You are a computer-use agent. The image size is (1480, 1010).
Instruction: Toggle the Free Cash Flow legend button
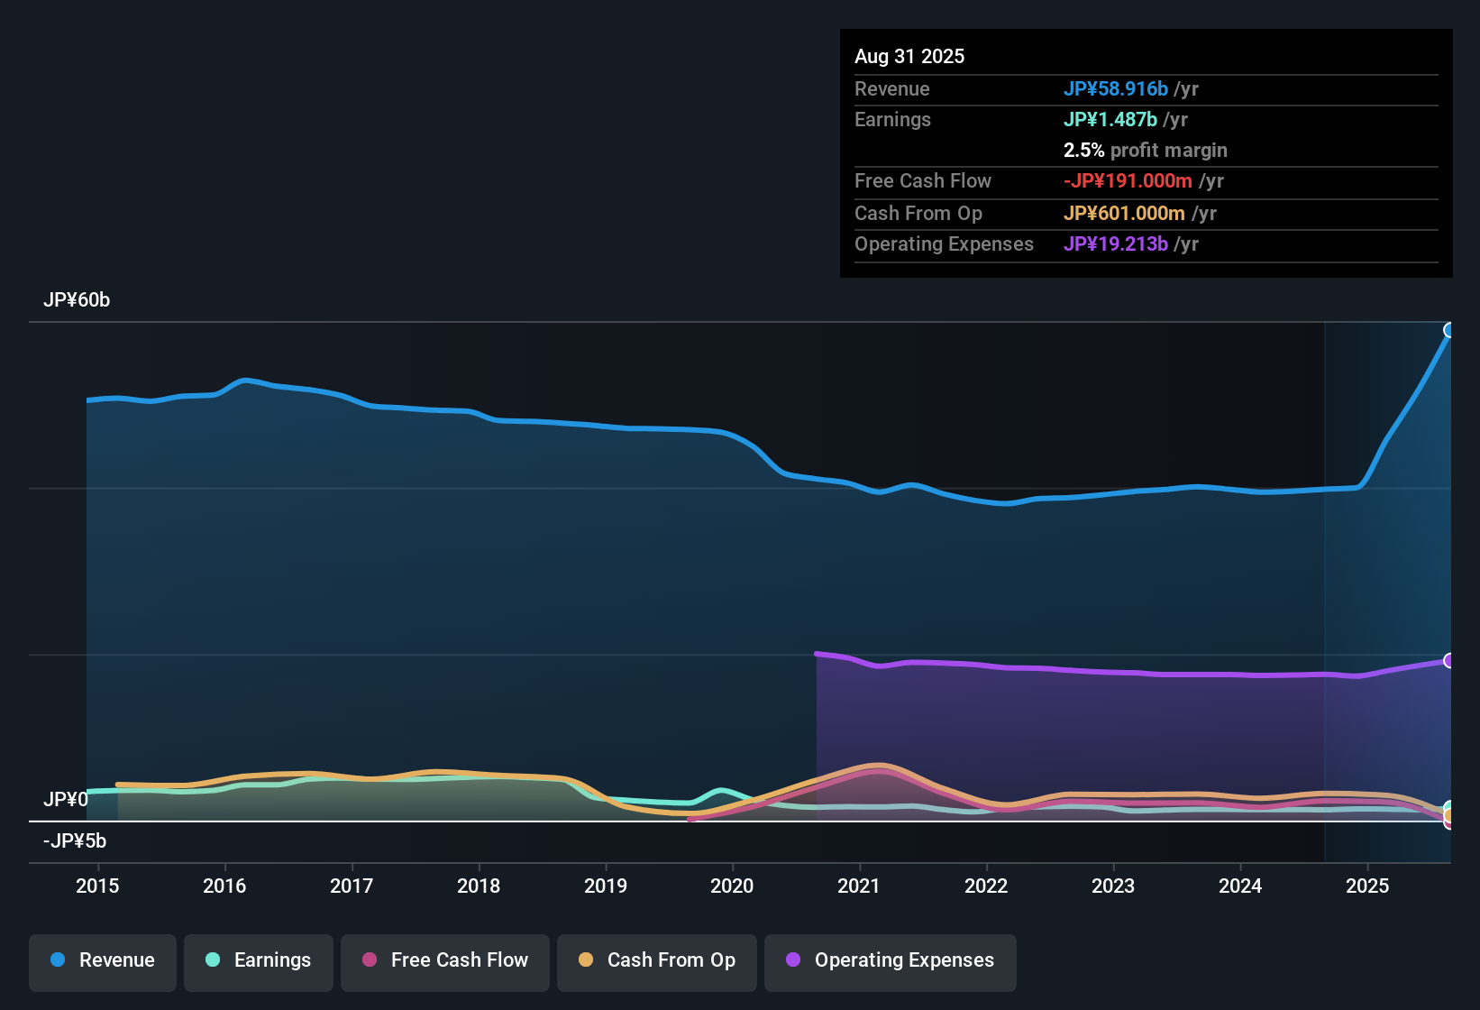click(x=445, y=960)
